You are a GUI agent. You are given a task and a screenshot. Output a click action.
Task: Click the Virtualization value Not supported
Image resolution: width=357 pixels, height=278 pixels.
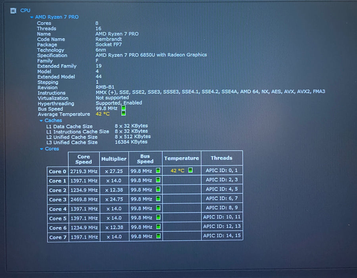coord(112,98)
